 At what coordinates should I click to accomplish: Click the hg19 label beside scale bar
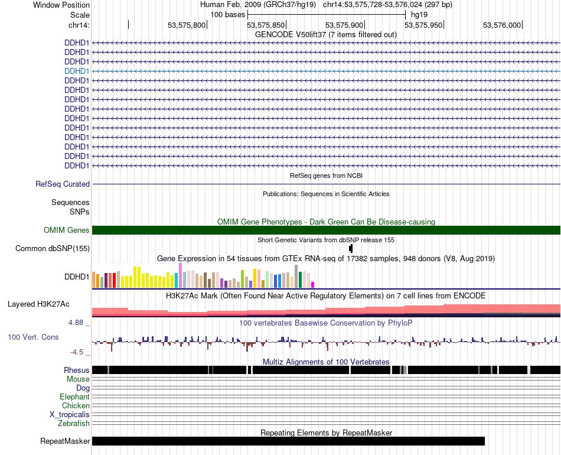click(419, 15)
